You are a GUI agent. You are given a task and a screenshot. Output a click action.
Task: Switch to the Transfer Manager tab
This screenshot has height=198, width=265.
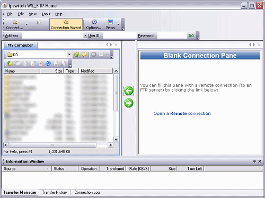20,192
